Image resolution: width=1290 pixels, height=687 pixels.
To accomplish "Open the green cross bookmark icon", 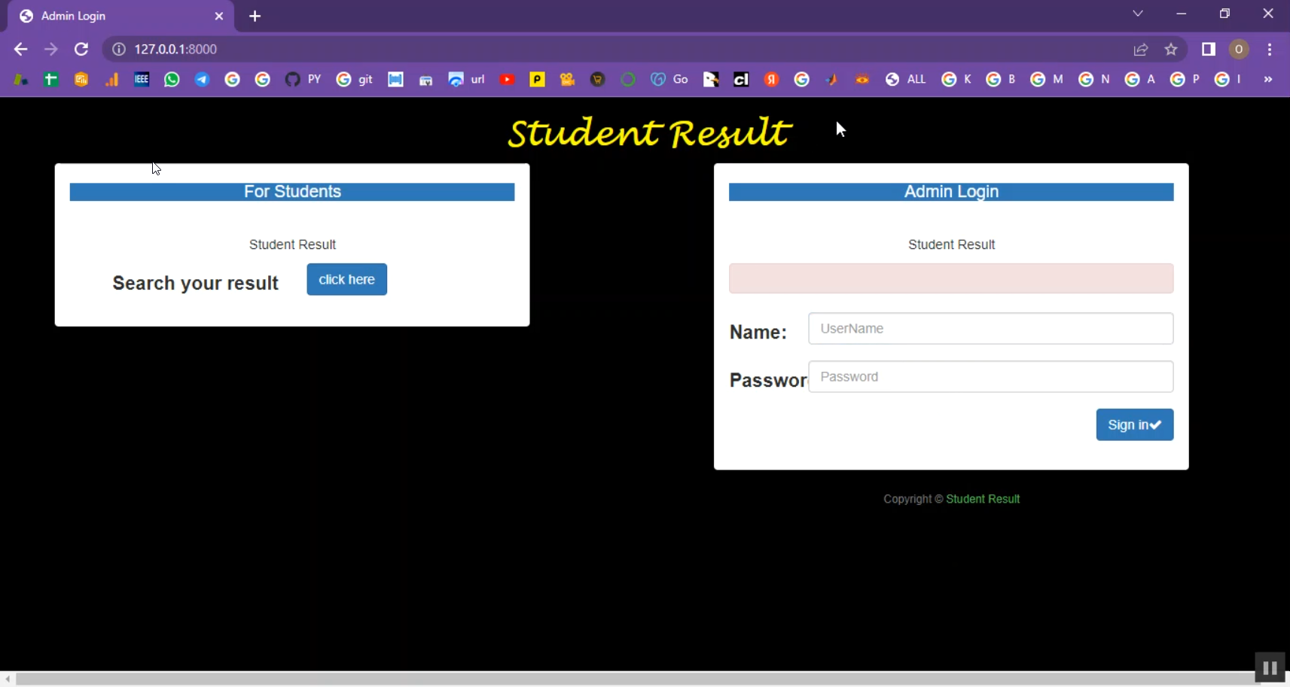I will [51, 80].
